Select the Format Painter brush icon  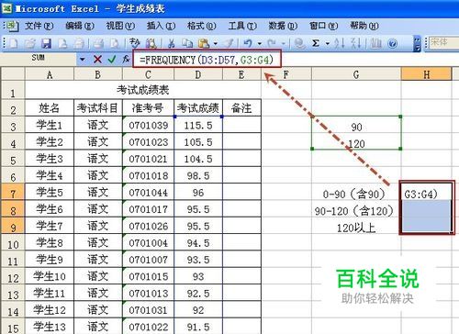click(x=229, y=43)
